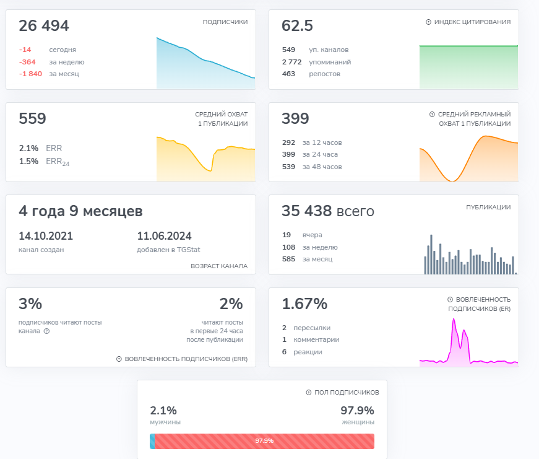
Task: Click the red 97.9% women gender bar
Action: 264,441
